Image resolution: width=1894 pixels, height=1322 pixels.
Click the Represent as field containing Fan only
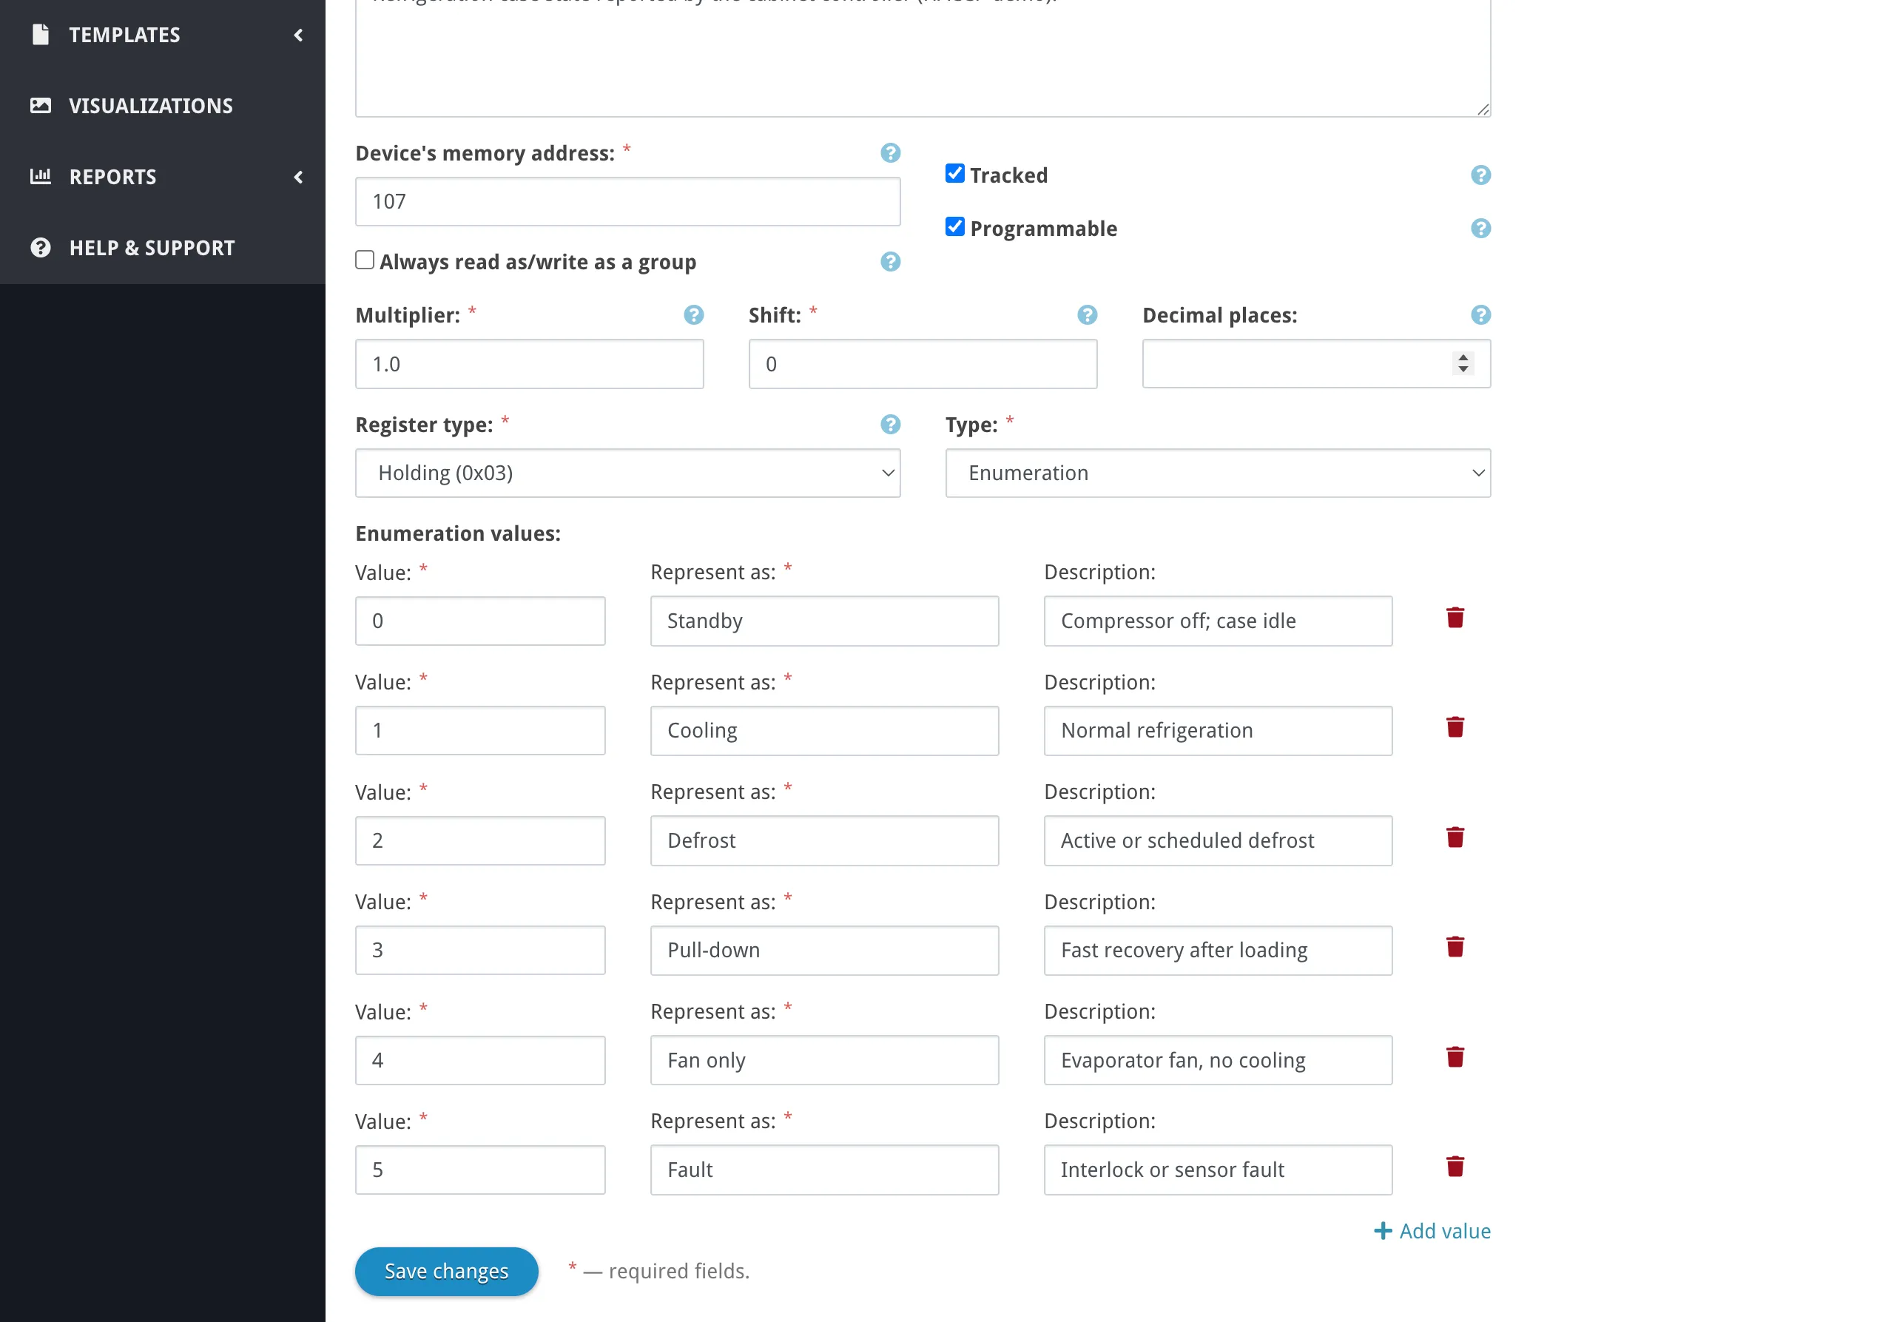(x=824, y=1061)
